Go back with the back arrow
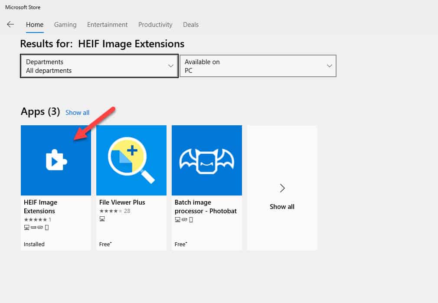438x303 pixels. (x=10, y=24)
